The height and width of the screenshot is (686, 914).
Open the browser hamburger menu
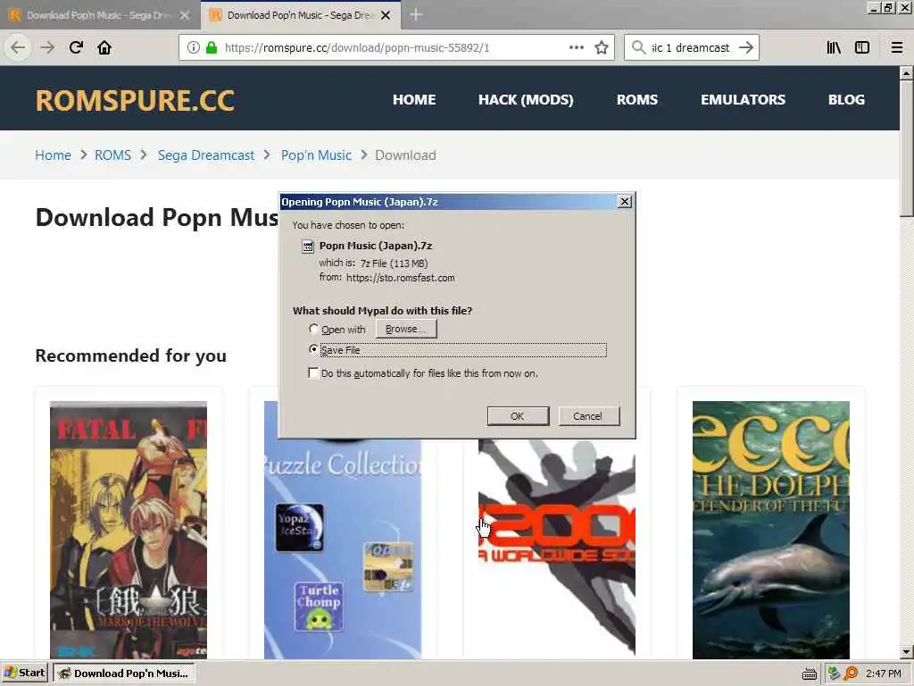[x=897, y=47]
